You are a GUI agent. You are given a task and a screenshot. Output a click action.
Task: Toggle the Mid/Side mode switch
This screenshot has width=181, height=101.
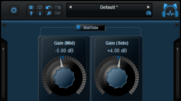tap(90, 28)
